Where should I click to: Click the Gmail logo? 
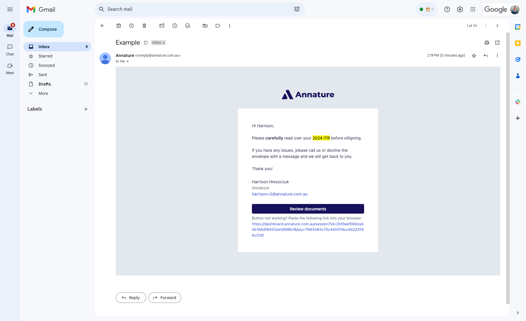[41, 9]
